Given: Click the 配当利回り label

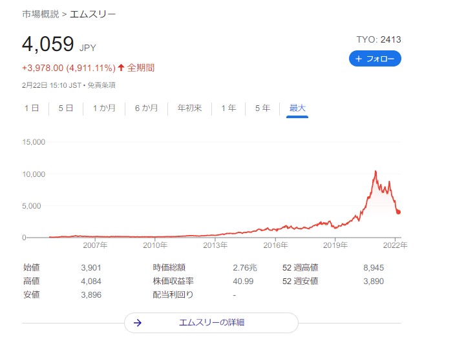Looking at the screenshot, I should [x=173, y=294].
